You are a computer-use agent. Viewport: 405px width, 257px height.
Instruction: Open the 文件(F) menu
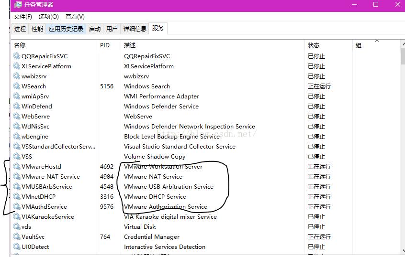click(x=22, y=17)
